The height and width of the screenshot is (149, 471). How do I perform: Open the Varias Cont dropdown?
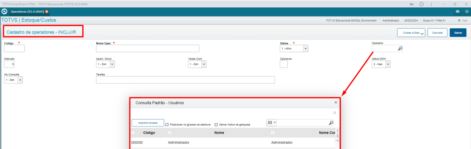pos(197,64)
